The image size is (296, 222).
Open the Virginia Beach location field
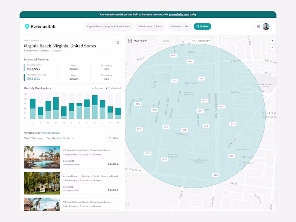click(108, 26)
